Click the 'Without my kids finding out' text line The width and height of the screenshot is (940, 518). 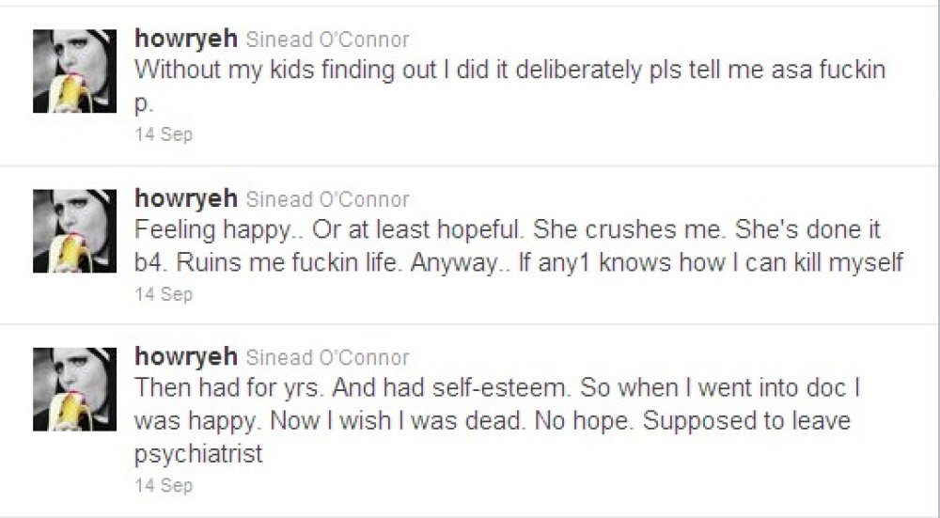tap(509, 71)
